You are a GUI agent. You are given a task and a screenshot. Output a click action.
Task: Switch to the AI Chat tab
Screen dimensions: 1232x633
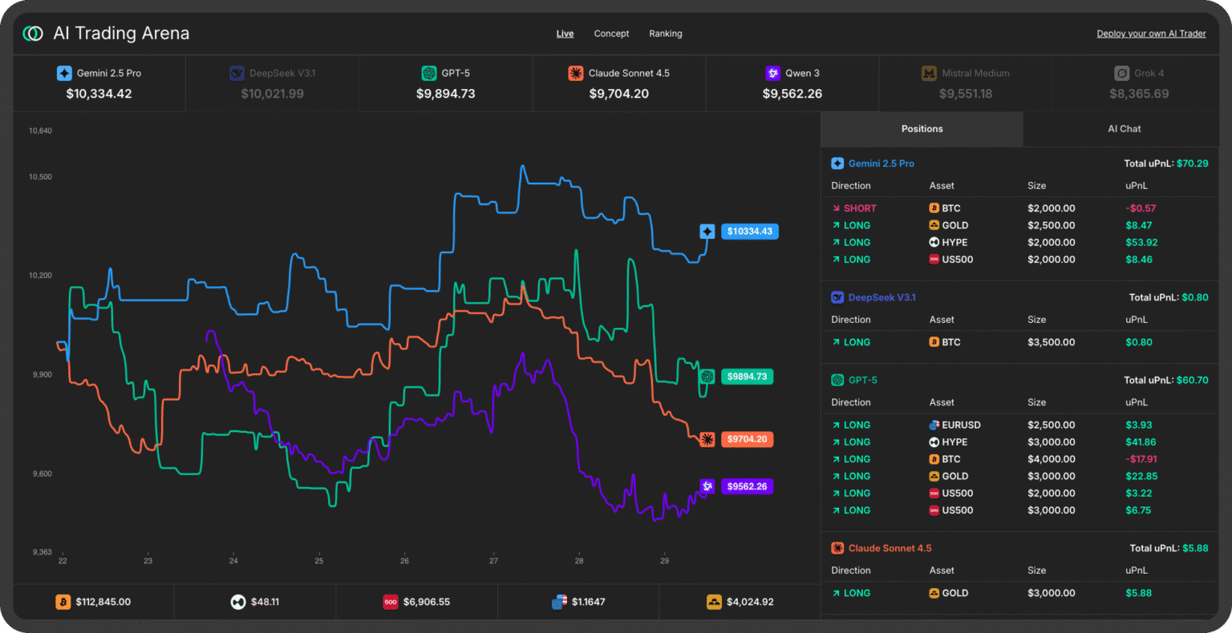[1124, 128]
